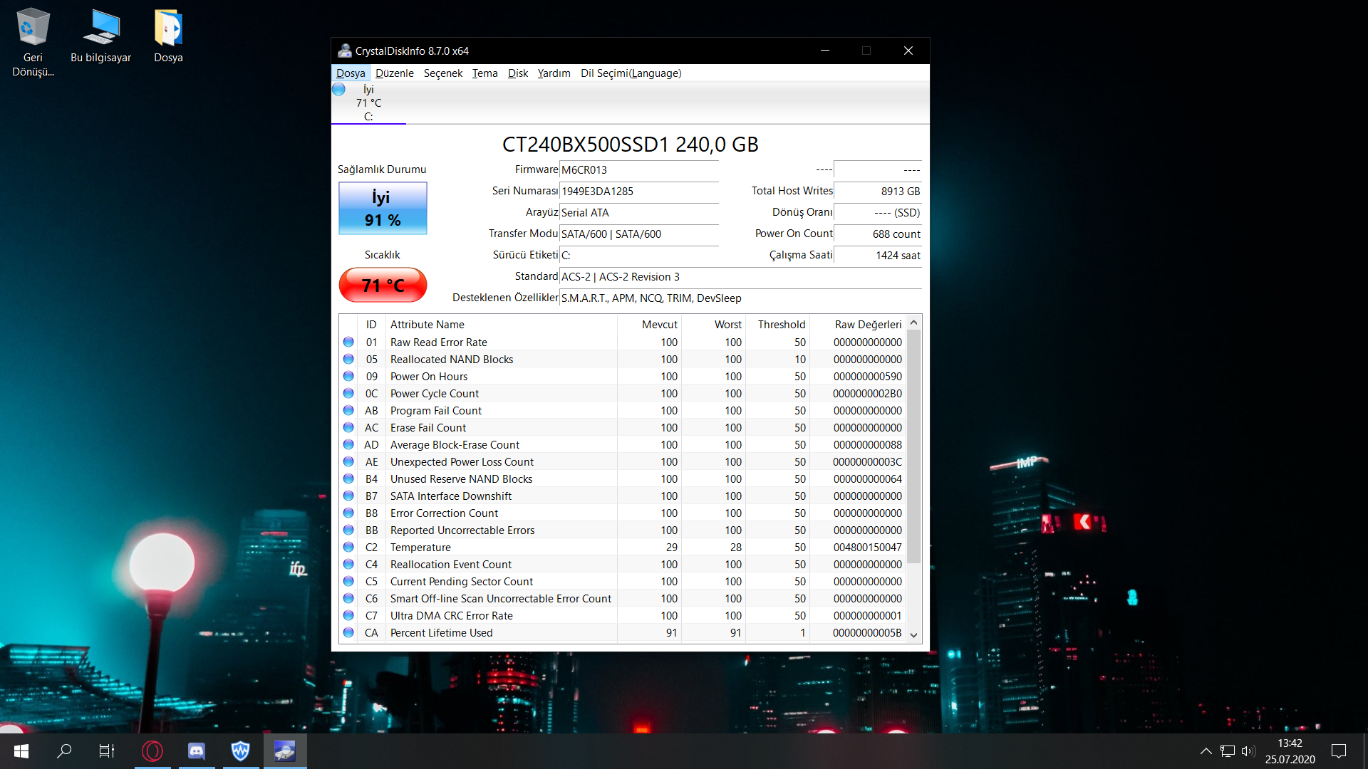Screen dimensions: 1368x769
Task: Click the Transfer Modu field SATA/600
Action: [639, 234]
